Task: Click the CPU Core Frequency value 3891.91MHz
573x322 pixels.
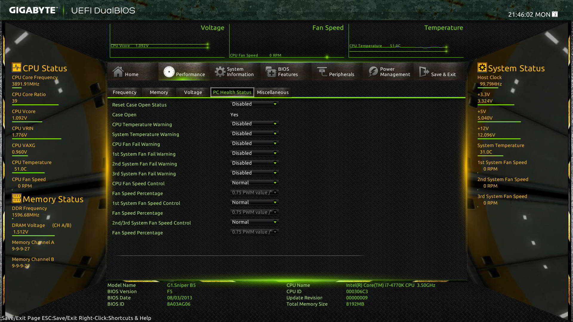Action: [26, 84]
